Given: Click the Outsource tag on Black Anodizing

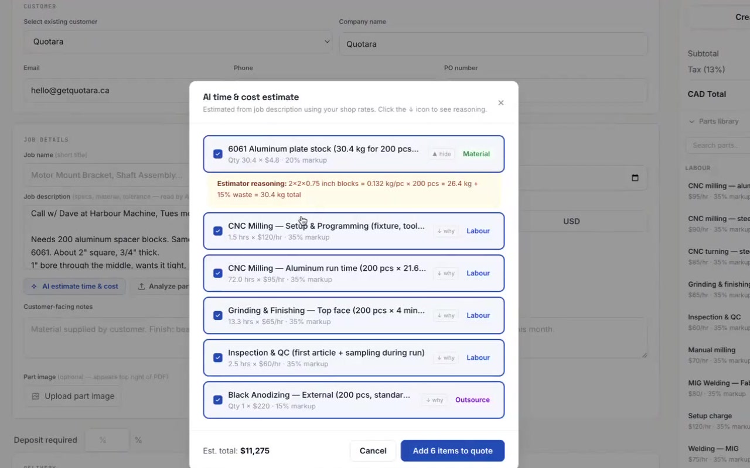Looking at the screenshot, I should pyautogui.click(x=472, y=400).
